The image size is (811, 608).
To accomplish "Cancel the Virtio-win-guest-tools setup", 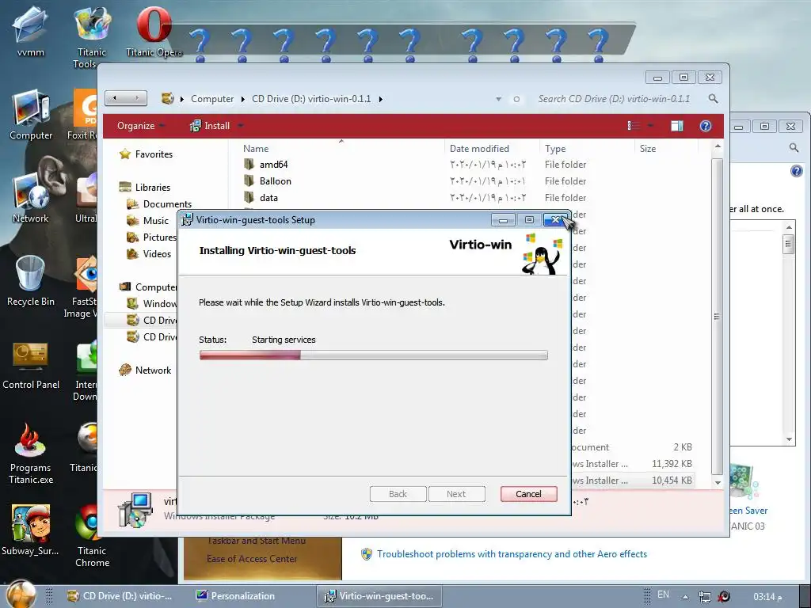I will point(528,494).
